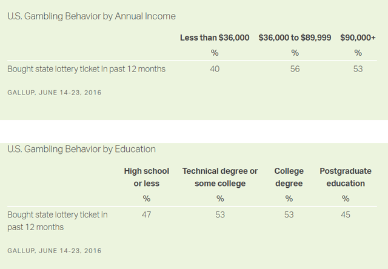Viewport: 388px width, 269px height.
Task: Click the value 56 in income table
Action: coord(295,68)
